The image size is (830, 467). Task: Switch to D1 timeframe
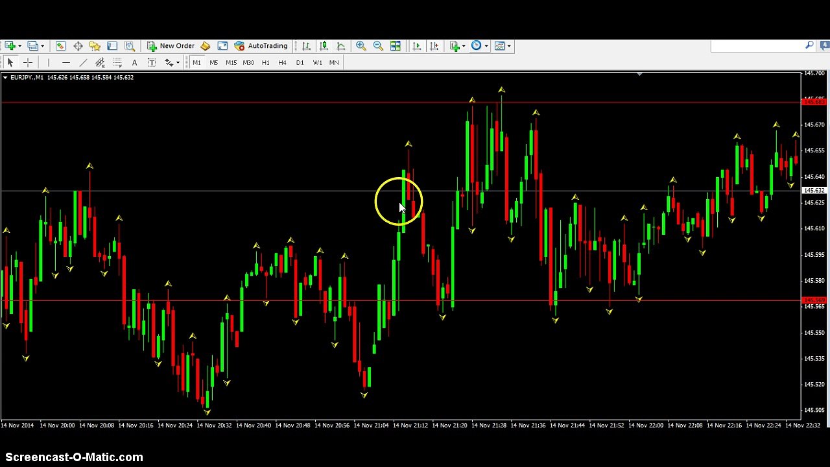point(300,62)
